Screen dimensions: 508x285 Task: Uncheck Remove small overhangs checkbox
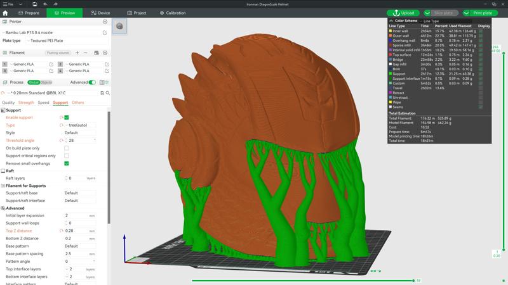(x=67, y=163)
